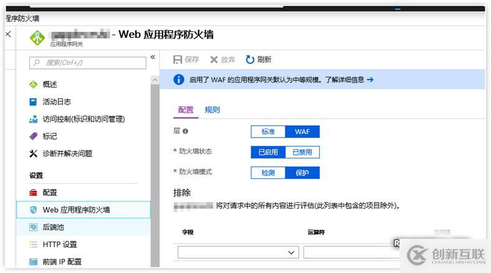This screenshot has width=491, height=273.
Task: Open 后端池 backend pool icon
Action: pyautogui.click(x=33, y=227)
